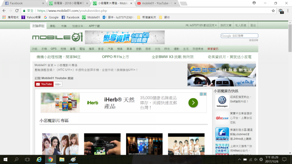The width and height of the screenshot is (292, 164).
Task: Click the Volkswagen logo ad icon
Action: point(222,101)
